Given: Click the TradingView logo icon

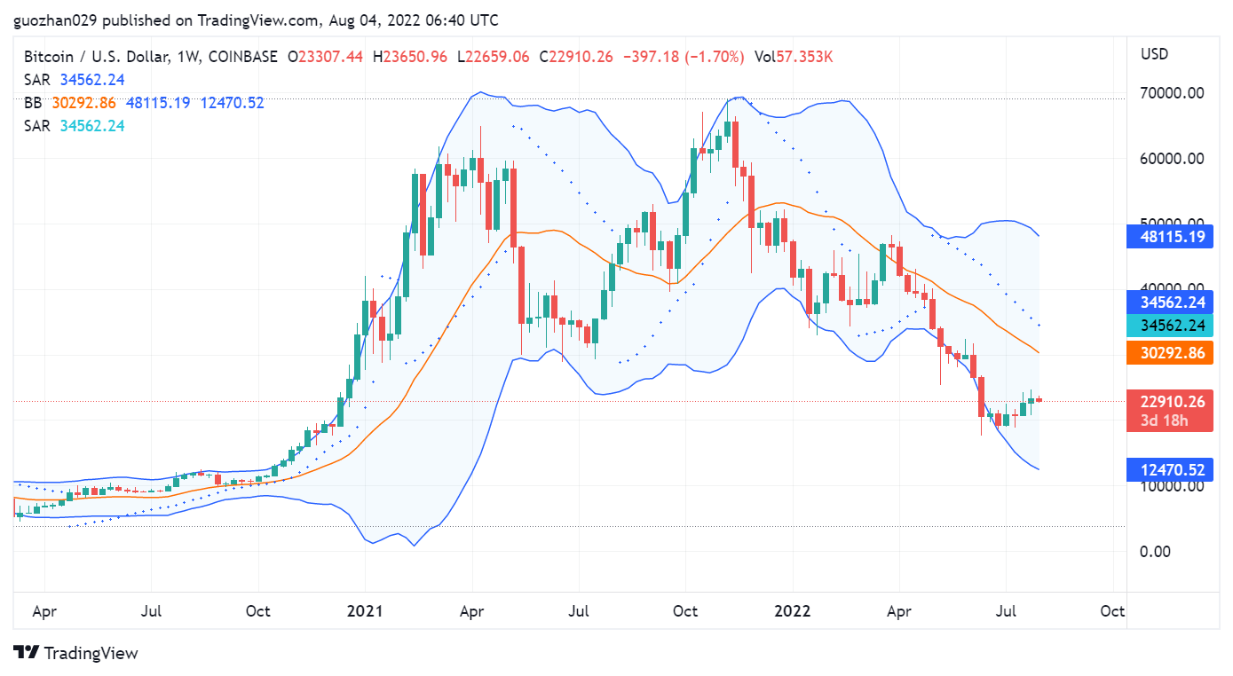Looking at the screenshot, I should click(x=27, y=653).
